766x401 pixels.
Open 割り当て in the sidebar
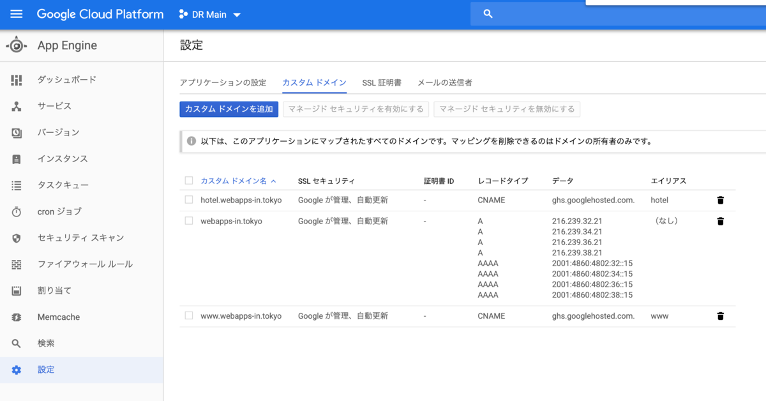tap(54, 291)
